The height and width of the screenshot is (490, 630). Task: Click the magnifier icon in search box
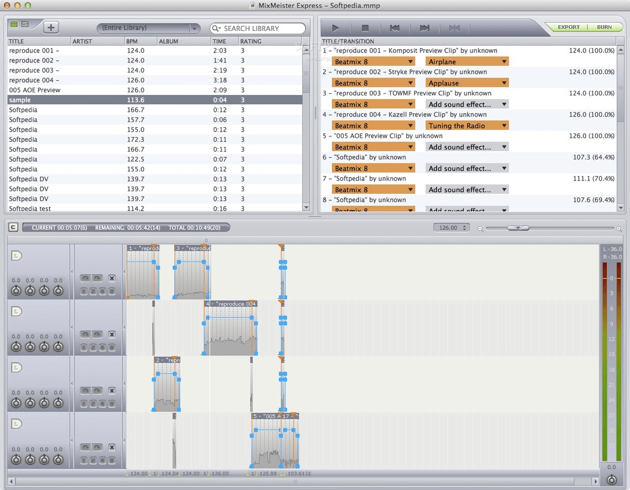[217, 28]
